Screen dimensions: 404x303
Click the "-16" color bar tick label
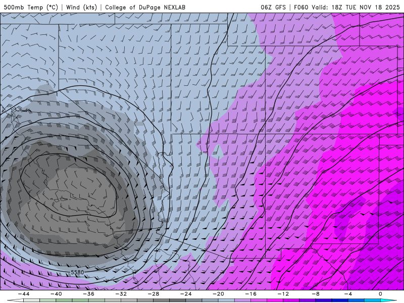tap(251, 294)
